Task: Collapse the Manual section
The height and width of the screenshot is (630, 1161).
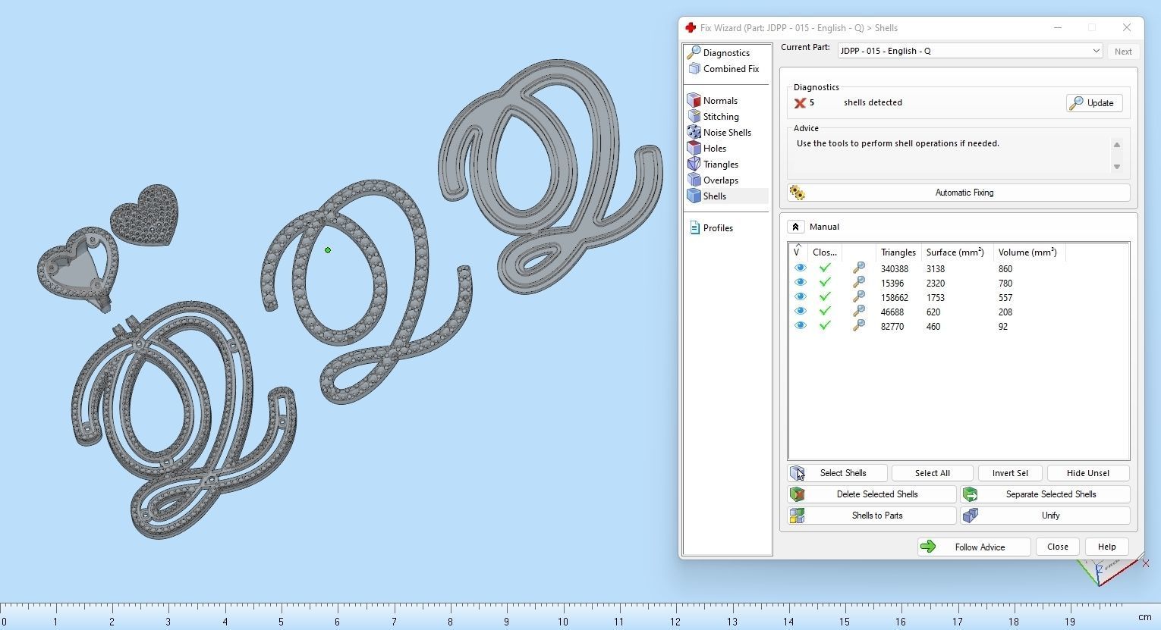Action: tap(795, 227)
